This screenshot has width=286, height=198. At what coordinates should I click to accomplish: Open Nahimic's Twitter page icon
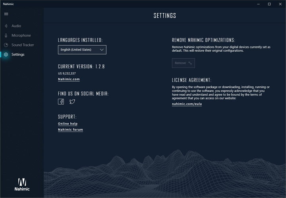[x=72, y=101]
